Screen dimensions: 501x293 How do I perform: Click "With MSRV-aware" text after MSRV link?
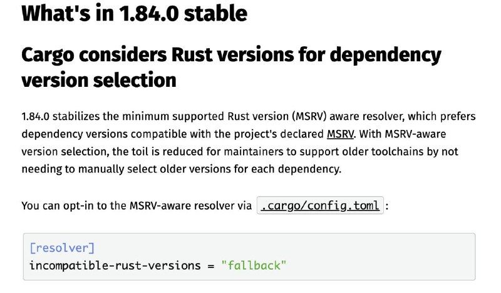pos(403,134)
